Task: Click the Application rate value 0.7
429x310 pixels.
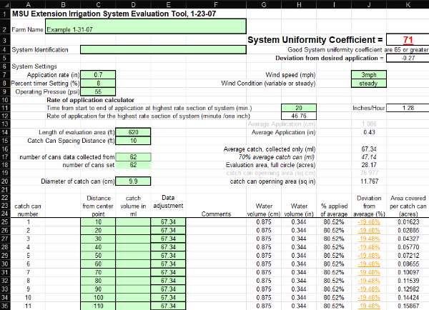Action: click(x=98, y=75)
